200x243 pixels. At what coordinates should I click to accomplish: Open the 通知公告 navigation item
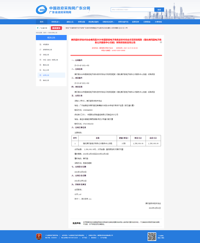pyautogui.click(x=70, y=22)
